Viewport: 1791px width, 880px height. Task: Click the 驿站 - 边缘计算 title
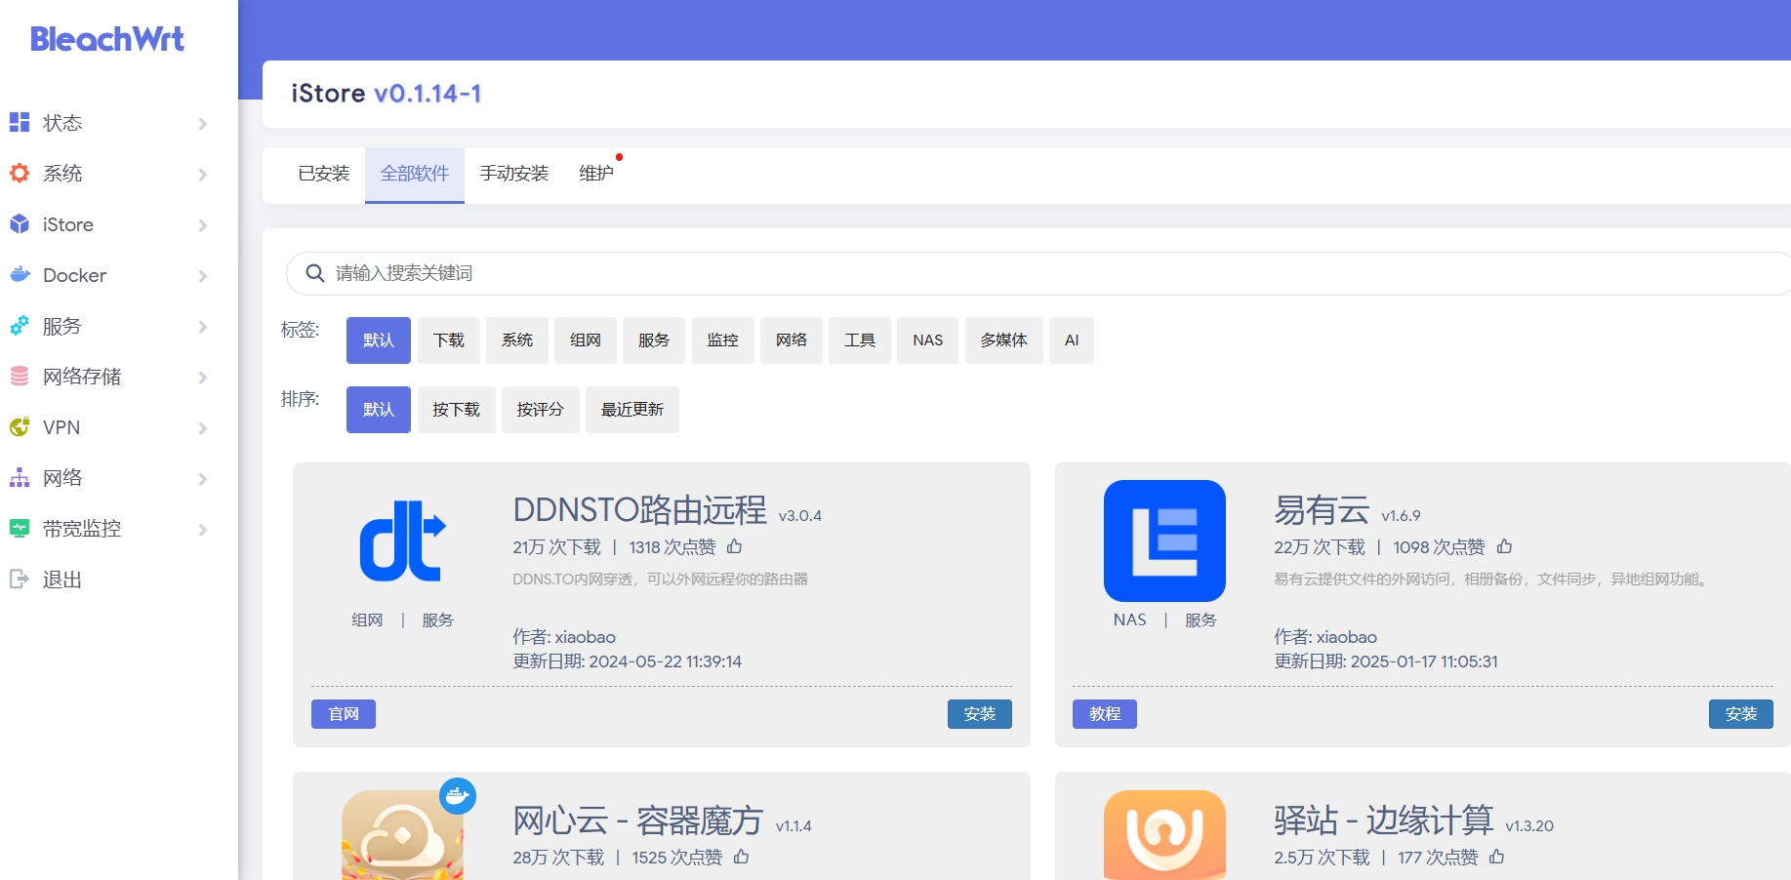click(x=1384, y=820)
